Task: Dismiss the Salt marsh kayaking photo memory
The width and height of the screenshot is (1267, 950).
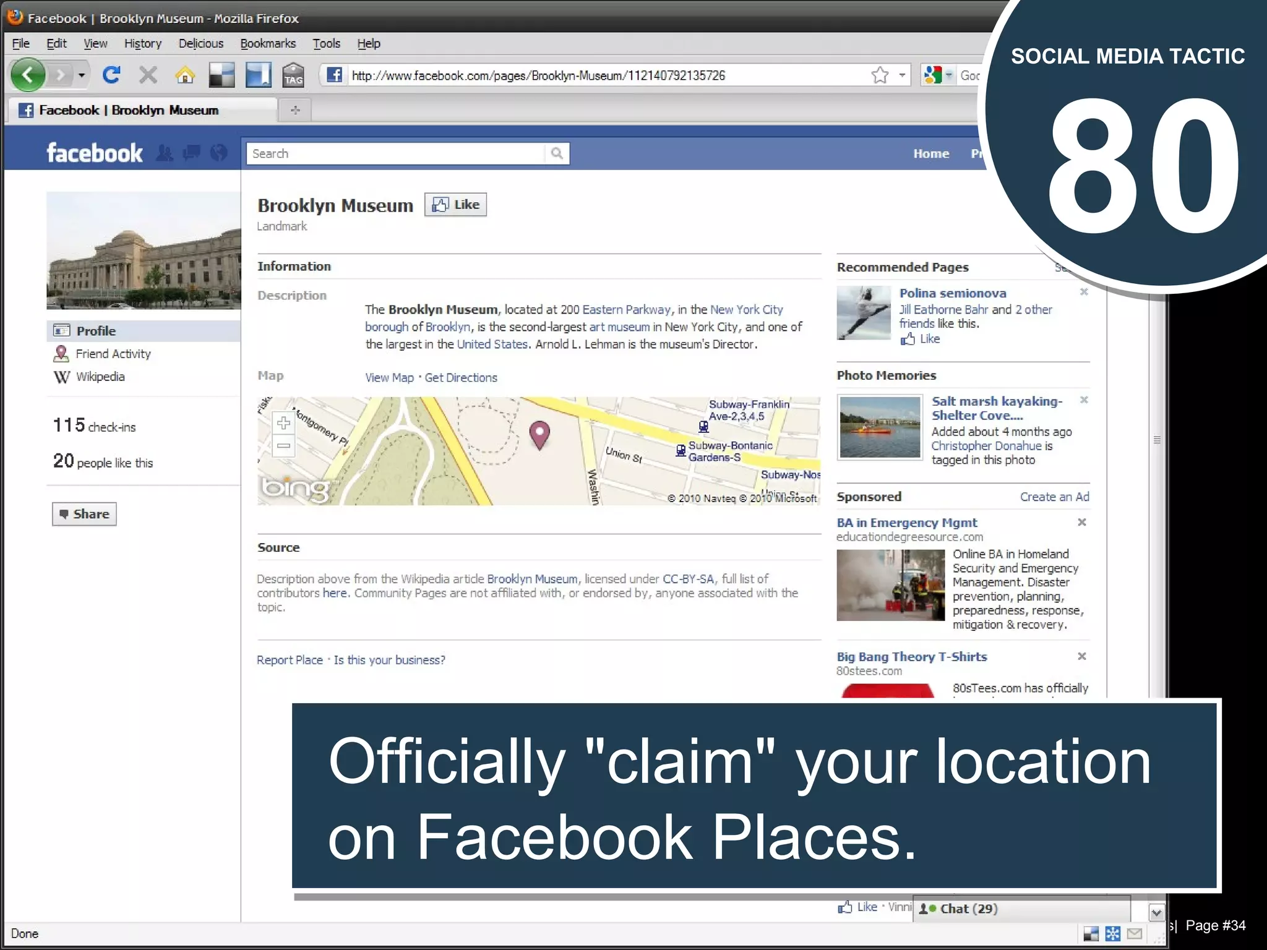Action: [x=1084, y=400]
